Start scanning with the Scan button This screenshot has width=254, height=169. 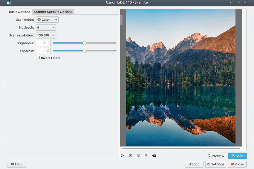pyautogui.click(x=237, y=156)
